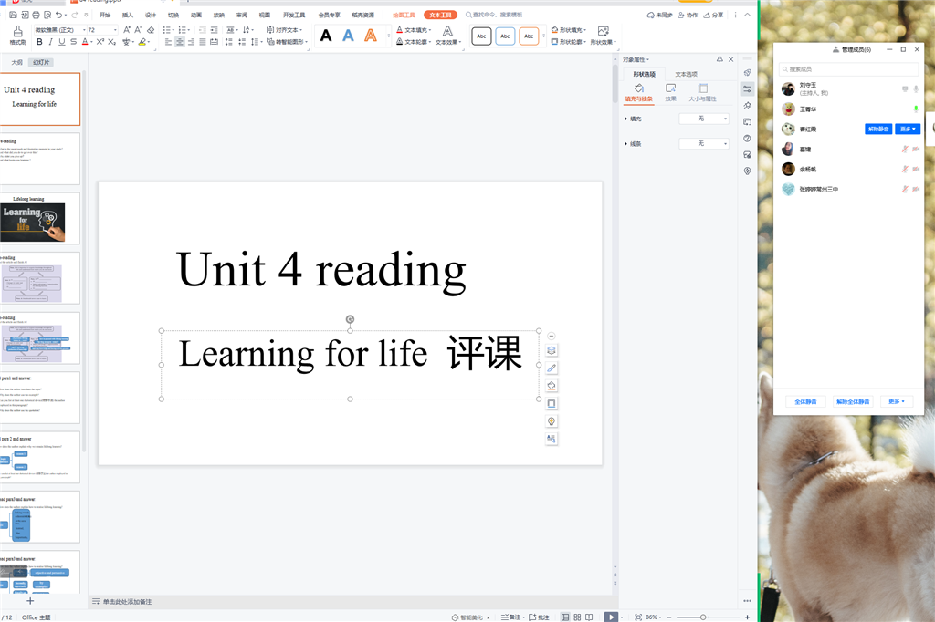Apply subscript formatting
935x622 pixels.
111,42
